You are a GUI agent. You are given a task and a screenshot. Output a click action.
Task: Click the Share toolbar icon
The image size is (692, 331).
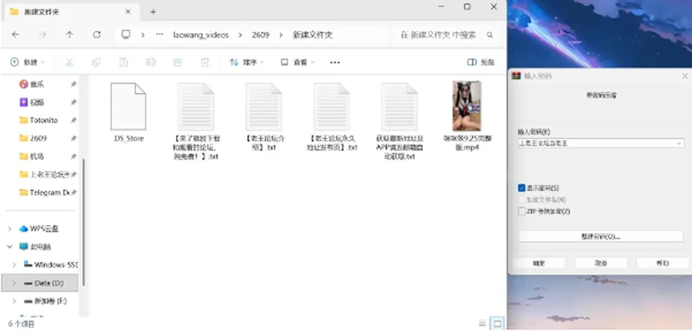click(178, 63)
